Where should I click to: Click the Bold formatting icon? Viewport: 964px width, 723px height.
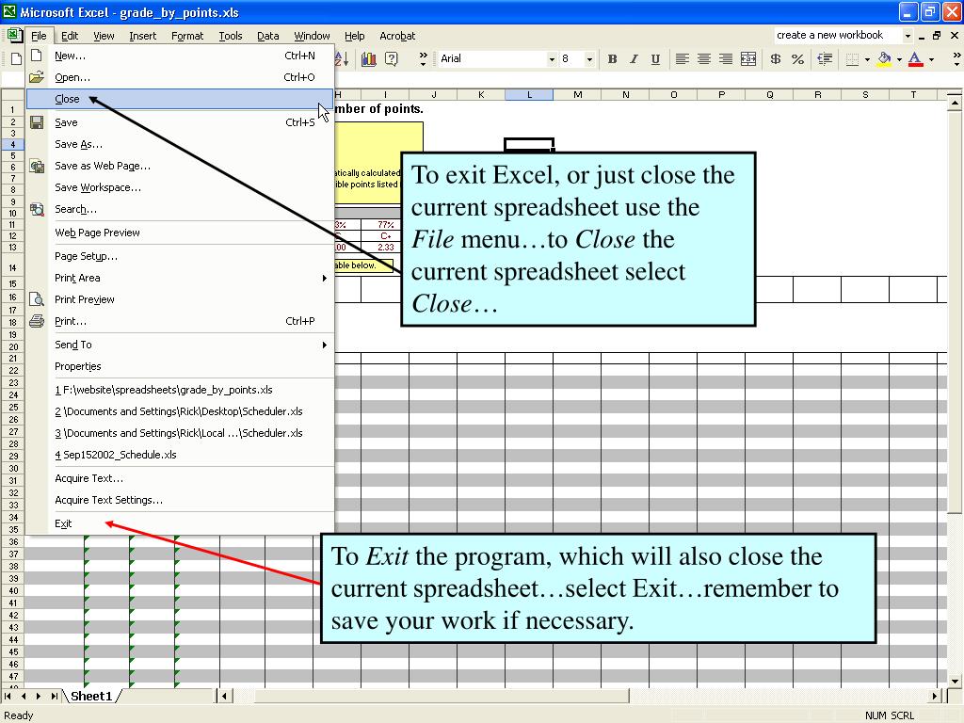[x=612, y=59]
